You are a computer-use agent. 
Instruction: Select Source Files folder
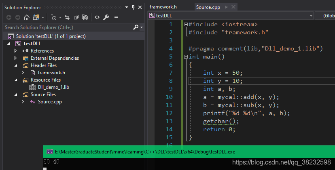pos(43,94)
